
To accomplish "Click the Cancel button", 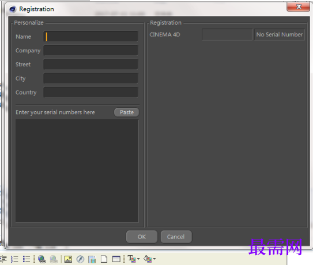I will (x=176, y=237).
